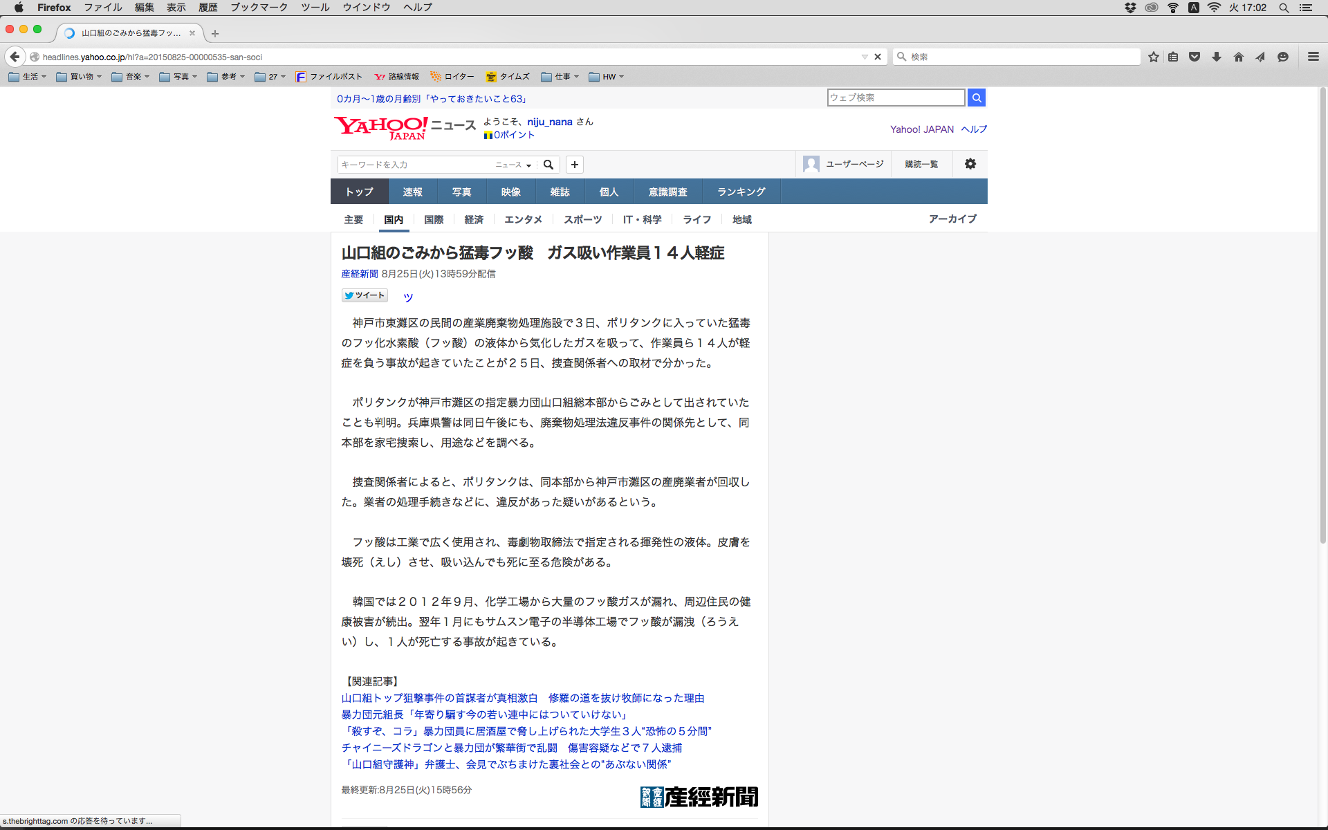Open Yahoo News settings gear icon

[970, 164]
